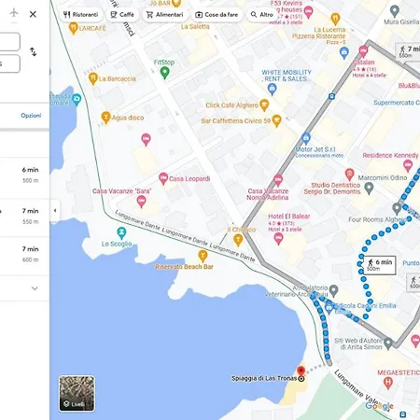Filter map by Alimentari
The image size is (420, 420).
pos(165,15)
